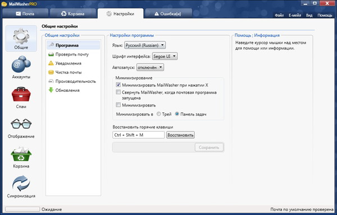Screen dimensions: 337x215
Task: Enable Свернуть MailWasher when mail program runs
Action: pos(118,92)
